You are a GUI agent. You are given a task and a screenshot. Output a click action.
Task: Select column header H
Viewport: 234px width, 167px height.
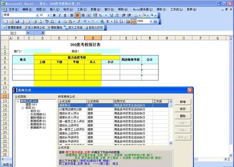(x=93, y=38)
